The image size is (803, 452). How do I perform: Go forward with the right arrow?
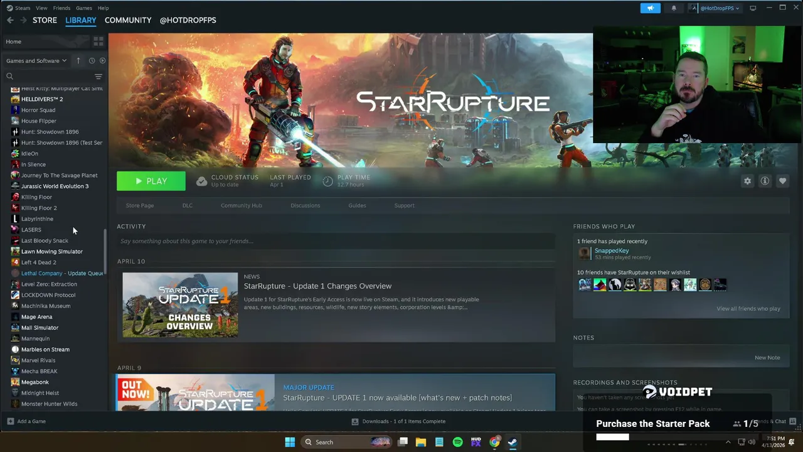pos(23,20)
